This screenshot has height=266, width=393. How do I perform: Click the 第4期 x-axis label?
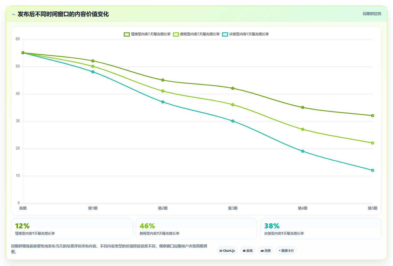click(303, 208)
